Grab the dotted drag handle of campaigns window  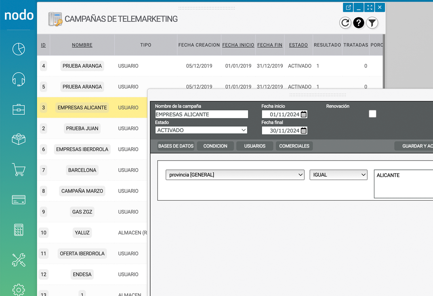click(x=206, y=8)
